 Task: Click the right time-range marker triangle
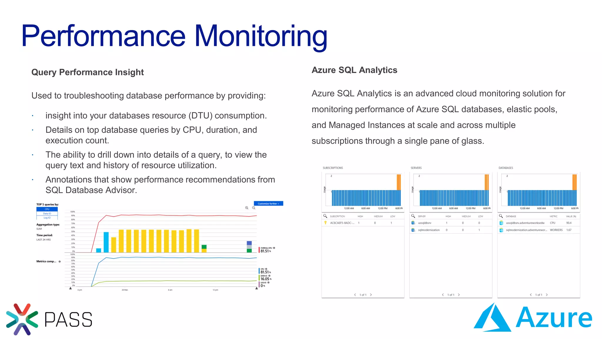[257, 288]
